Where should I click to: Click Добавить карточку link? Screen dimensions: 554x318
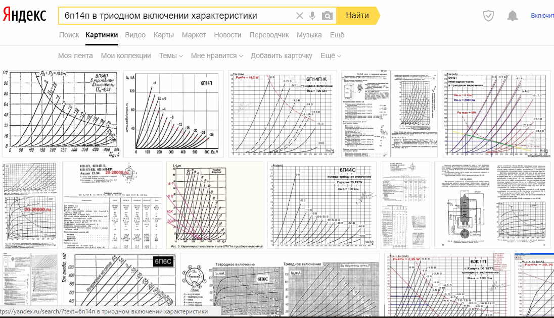282,56
